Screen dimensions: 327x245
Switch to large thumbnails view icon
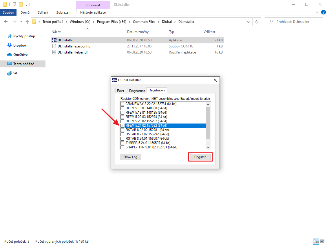point(322,242)
